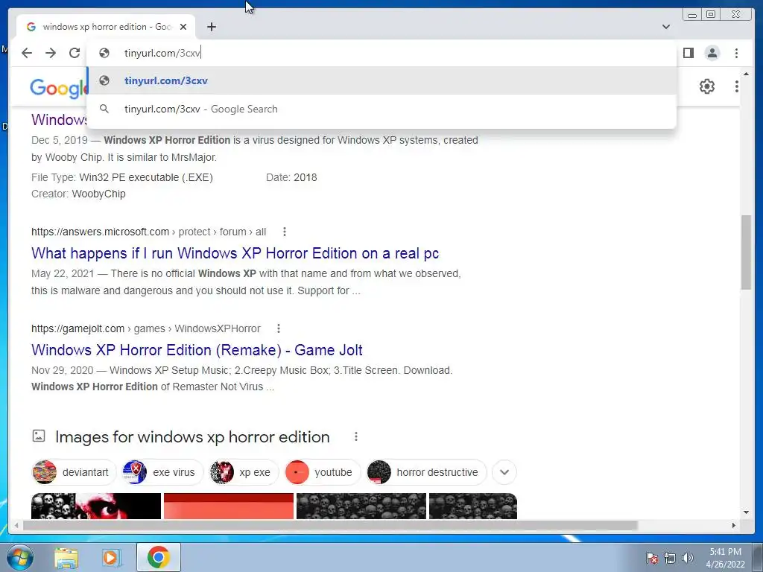Open the Chrome profile avatar
Image resolution: width=763 pixels, height=572 pixels.
click(x=712, y=53)
